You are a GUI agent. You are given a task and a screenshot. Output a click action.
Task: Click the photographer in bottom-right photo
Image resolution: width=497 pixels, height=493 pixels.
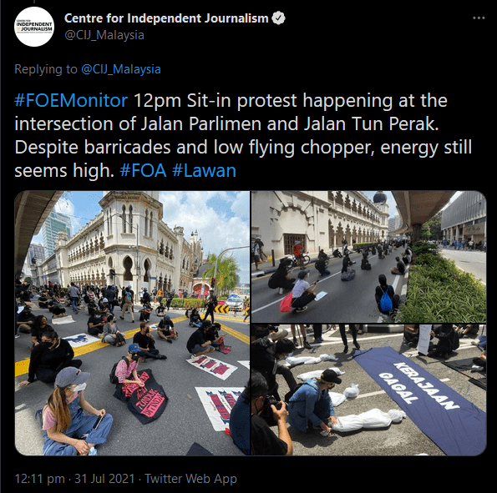pyautogui.click(x=270, y=415)
